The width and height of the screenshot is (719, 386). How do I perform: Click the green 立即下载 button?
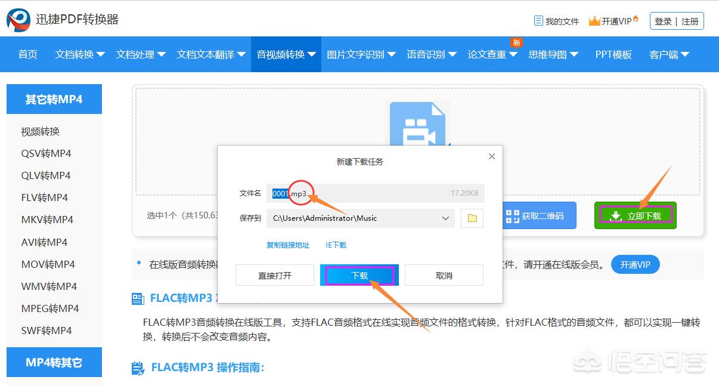pyautogui.click(x=636, y=215)
